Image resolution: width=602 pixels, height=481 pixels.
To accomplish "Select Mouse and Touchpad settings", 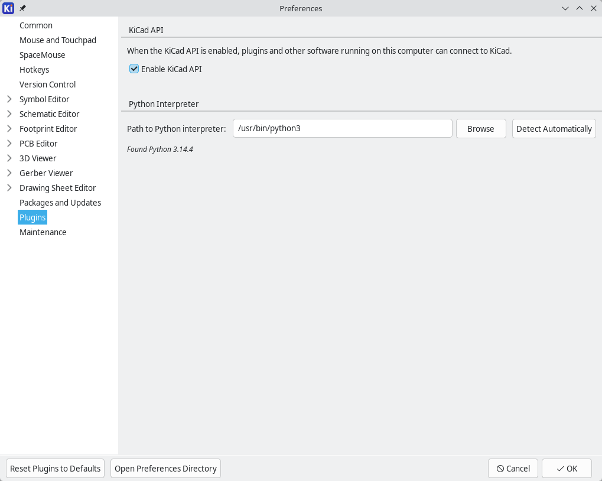I will [x=58, y=40].
